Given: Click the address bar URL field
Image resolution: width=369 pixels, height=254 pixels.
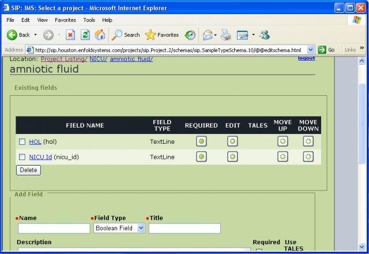Looking at the screenshot, I should coord(168,50).
